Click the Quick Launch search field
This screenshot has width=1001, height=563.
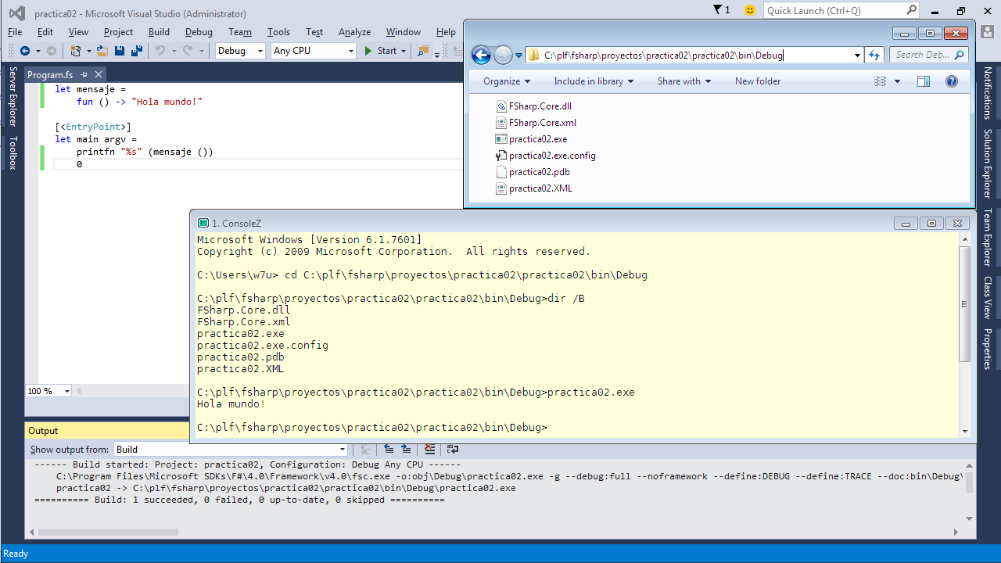[x=834, y=10]
